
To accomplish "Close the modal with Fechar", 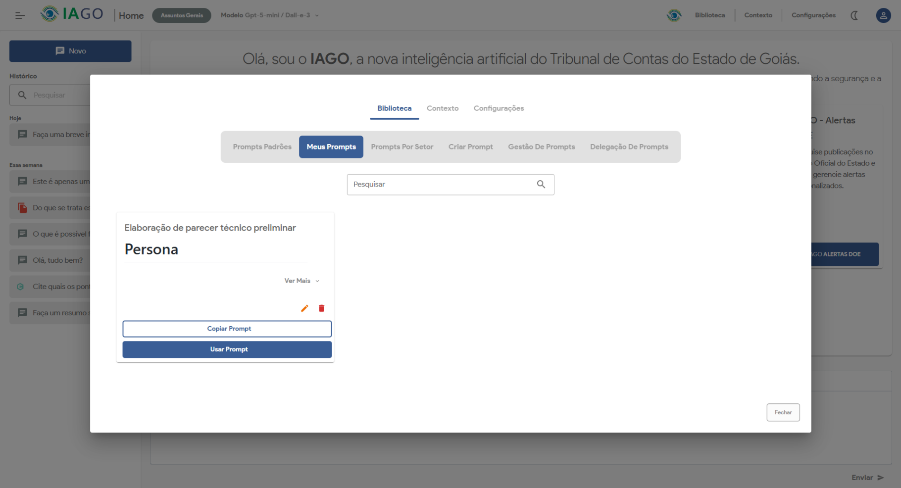I will tap(783, 412).
